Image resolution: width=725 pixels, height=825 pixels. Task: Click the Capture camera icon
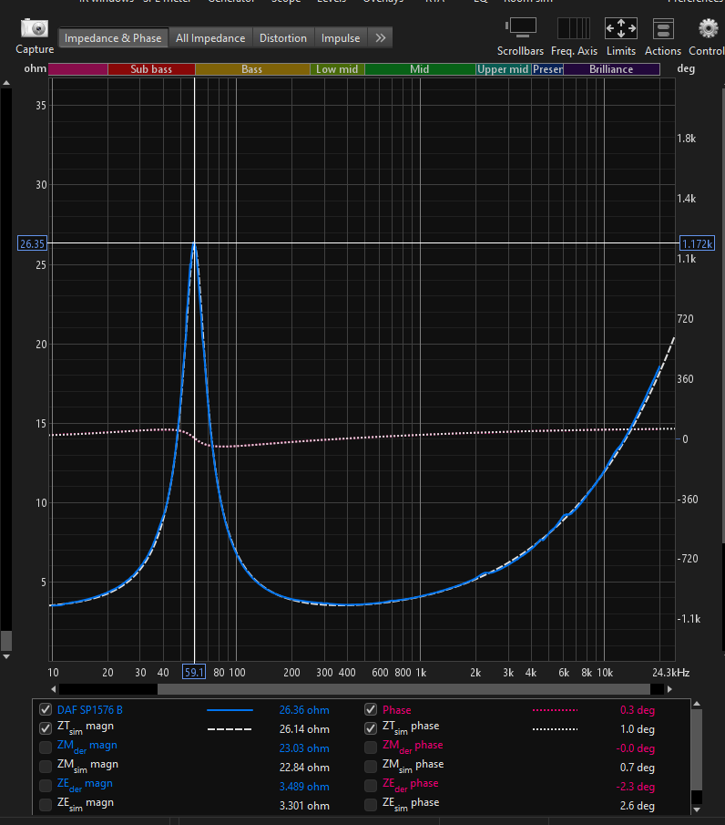point(35,28)
